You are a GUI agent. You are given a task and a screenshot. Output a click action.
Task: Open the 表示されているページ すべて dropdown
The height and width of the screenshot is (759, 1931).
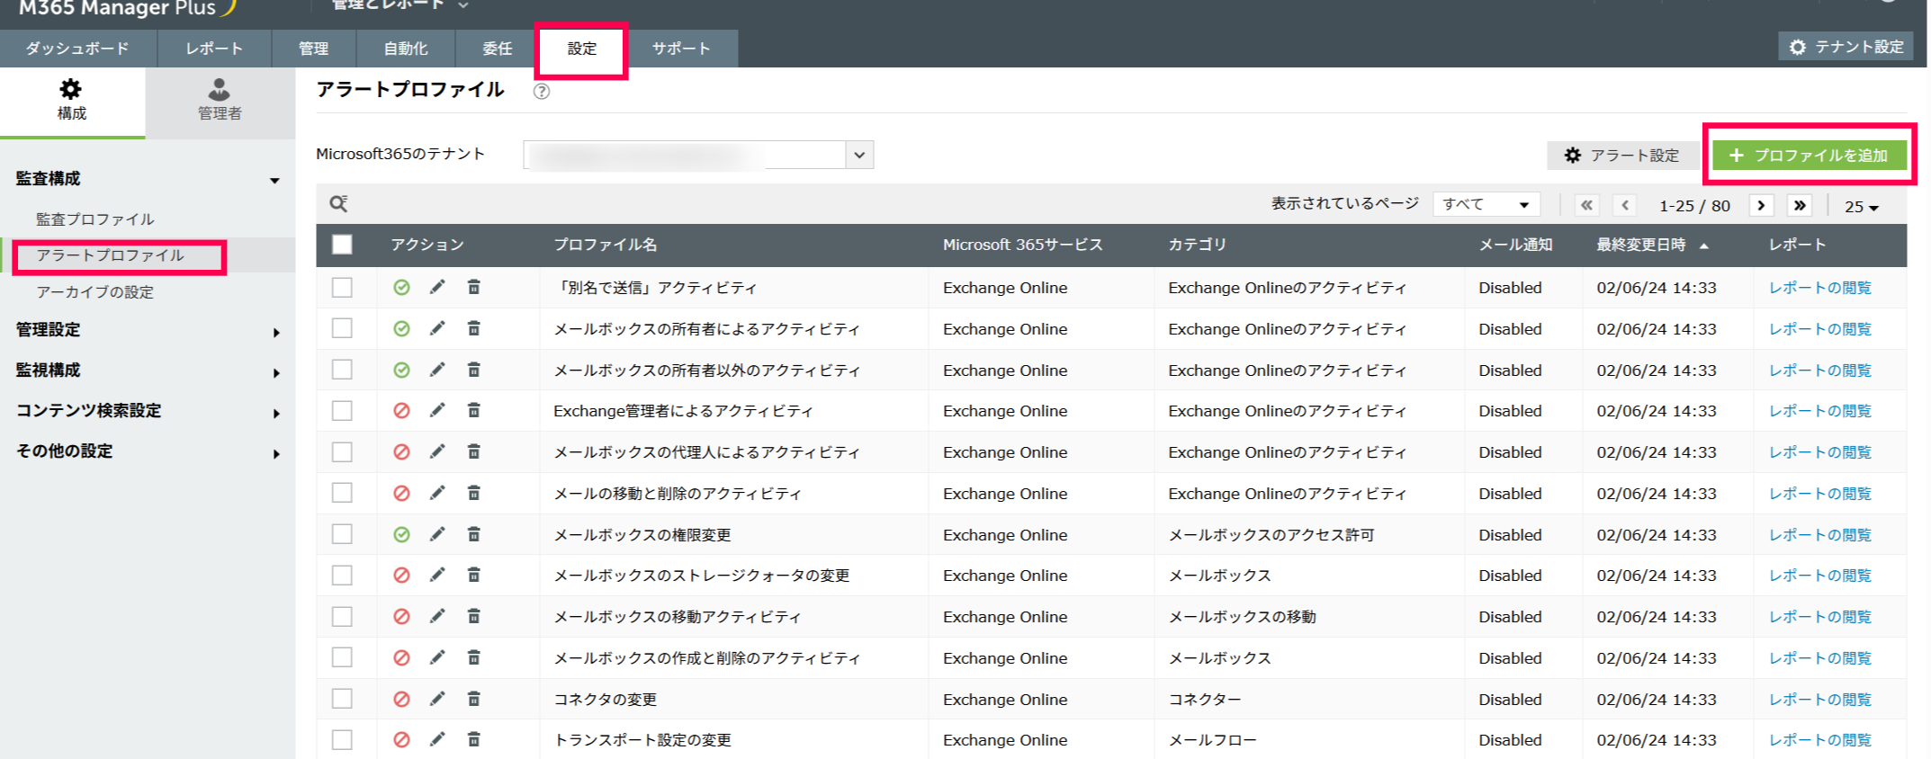tap(1486, 205)
